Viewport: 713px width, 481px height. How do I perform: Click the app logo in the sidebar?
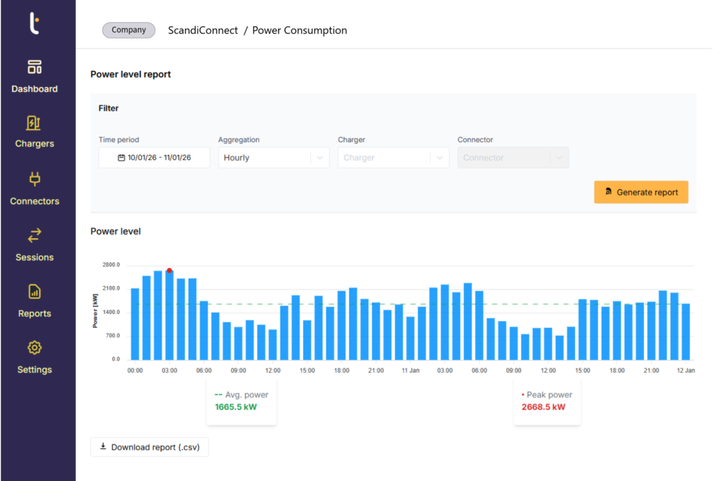tap(34, 23)
